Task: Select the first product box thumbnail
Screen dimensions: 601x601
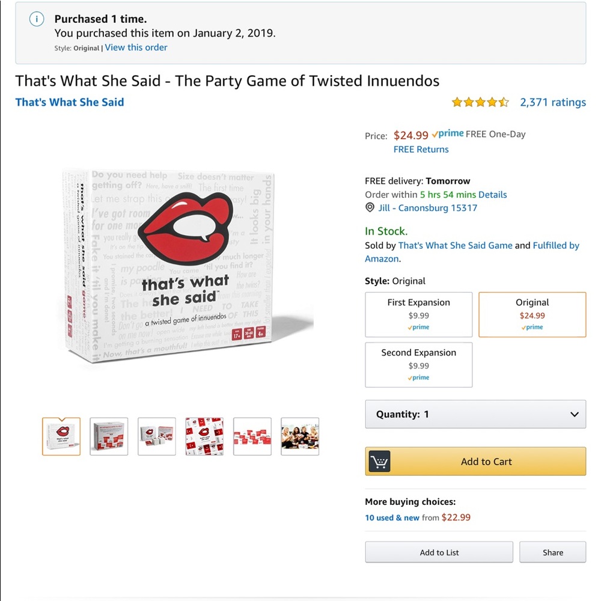Action: pos(61,436)
